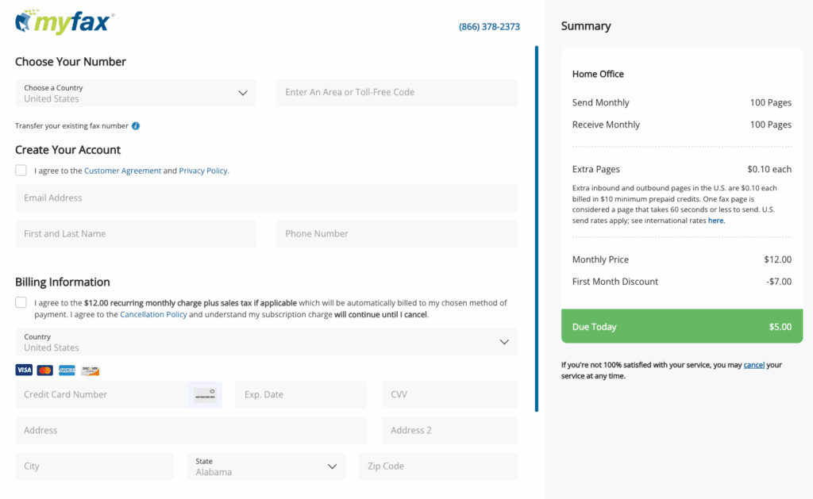
Task: Click the American Express card icon
Action: (67, 370)
